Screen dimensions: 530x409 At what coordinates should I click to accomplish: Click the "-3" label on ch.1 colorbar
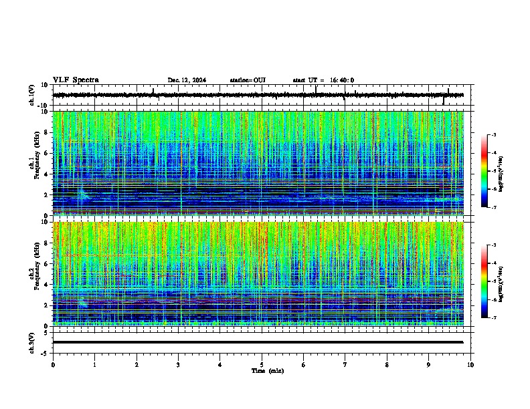(494, 134)
